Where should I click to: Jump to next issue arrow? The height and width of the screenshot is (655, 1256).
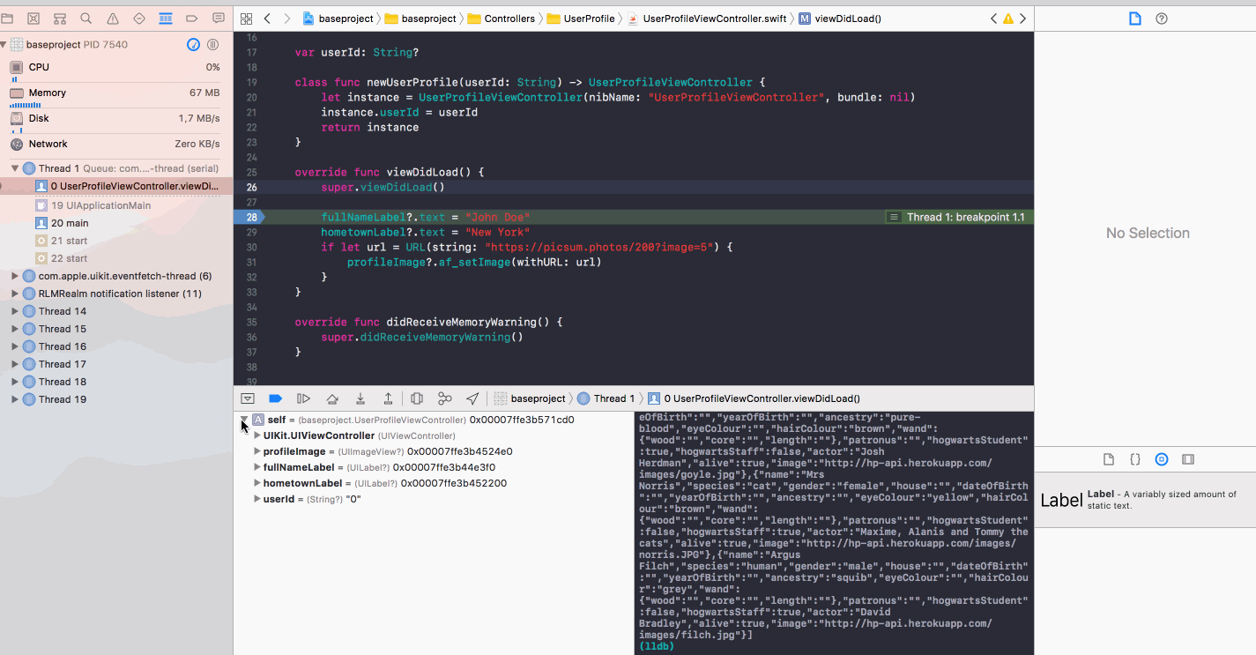coord(1022,19)
